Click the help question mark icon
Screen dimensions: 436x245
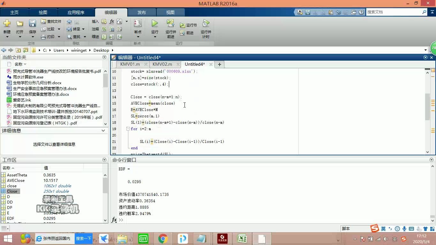[x=361, y=12]
